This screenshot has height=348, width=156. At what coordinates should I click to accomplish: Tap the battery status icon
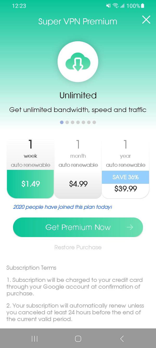(142, 6)
